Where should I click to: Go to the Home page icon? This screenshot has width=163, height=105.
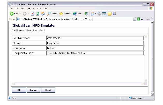point(43,14)
